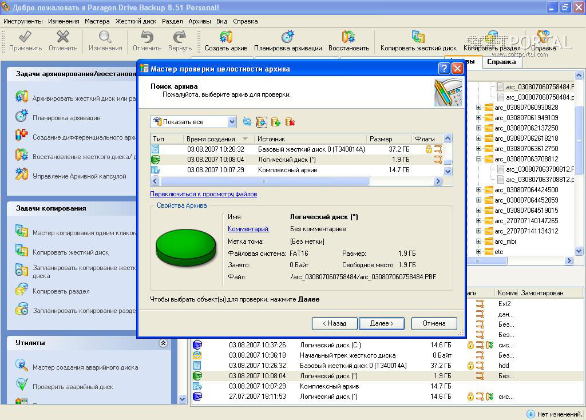Open the Вид menu
This screenshot has width=586, height=420.
pyautogui.click(x=221, y=21)
